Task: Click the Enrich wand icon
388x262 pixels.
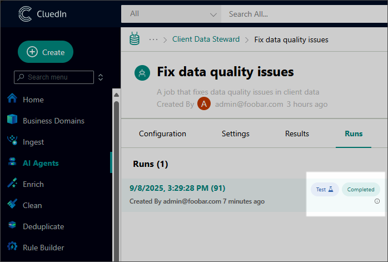Action: [12, 184]
